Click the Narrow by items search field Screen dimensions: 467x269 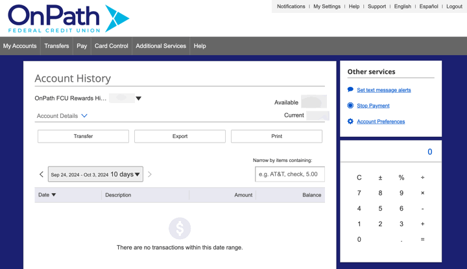290,174
